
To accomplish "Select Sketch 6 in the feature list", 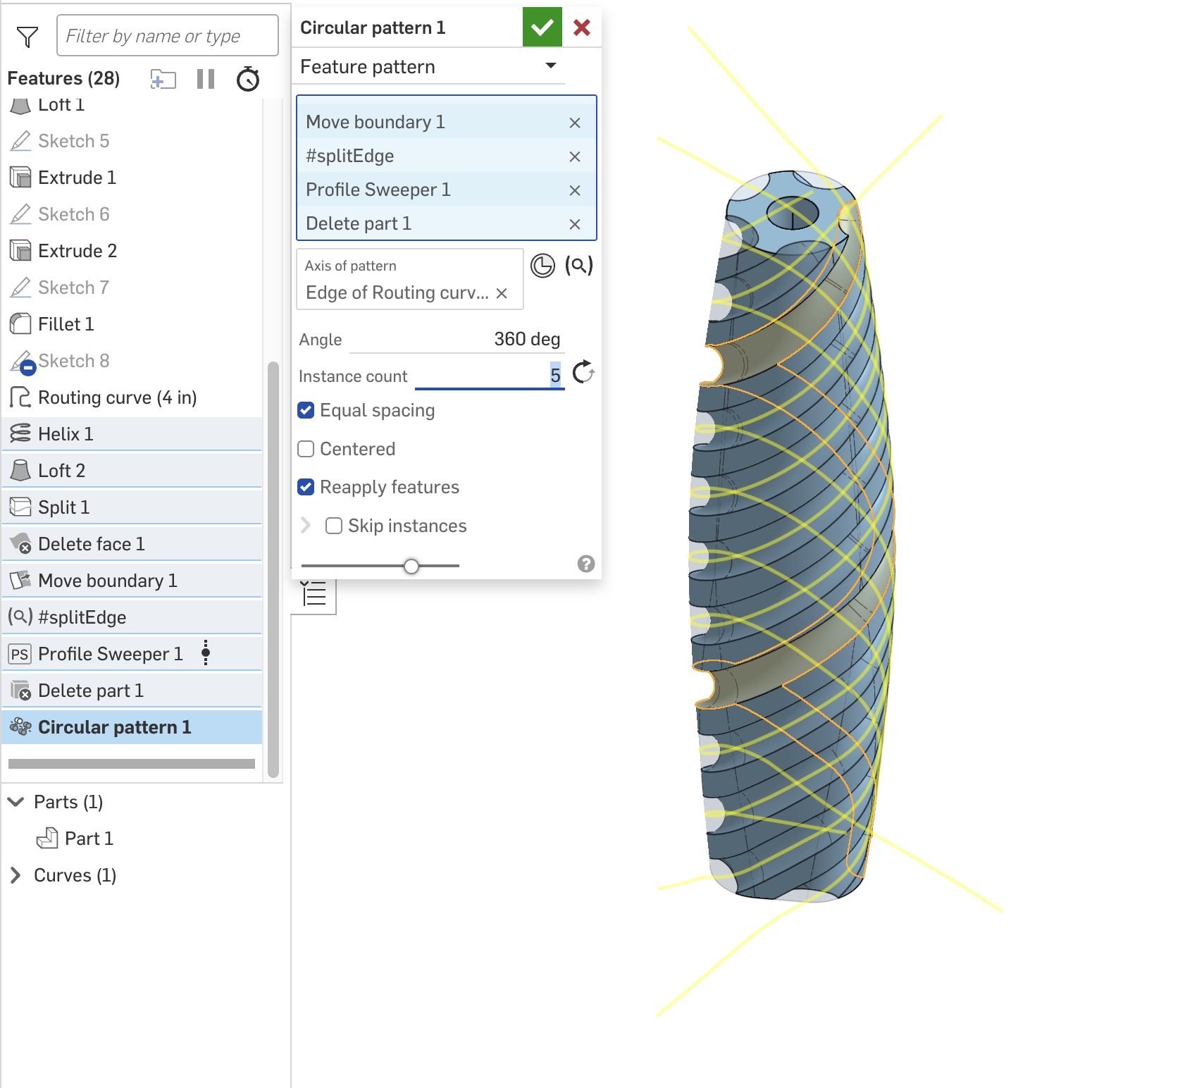I will (x=132, y=214).
